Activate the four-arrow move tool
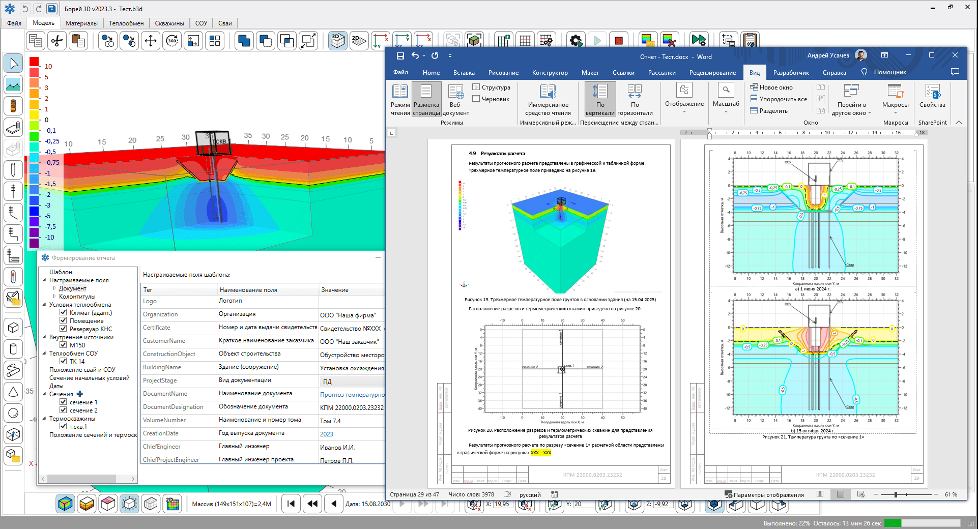Screen dimensions: 978x529 click(151, 41)
